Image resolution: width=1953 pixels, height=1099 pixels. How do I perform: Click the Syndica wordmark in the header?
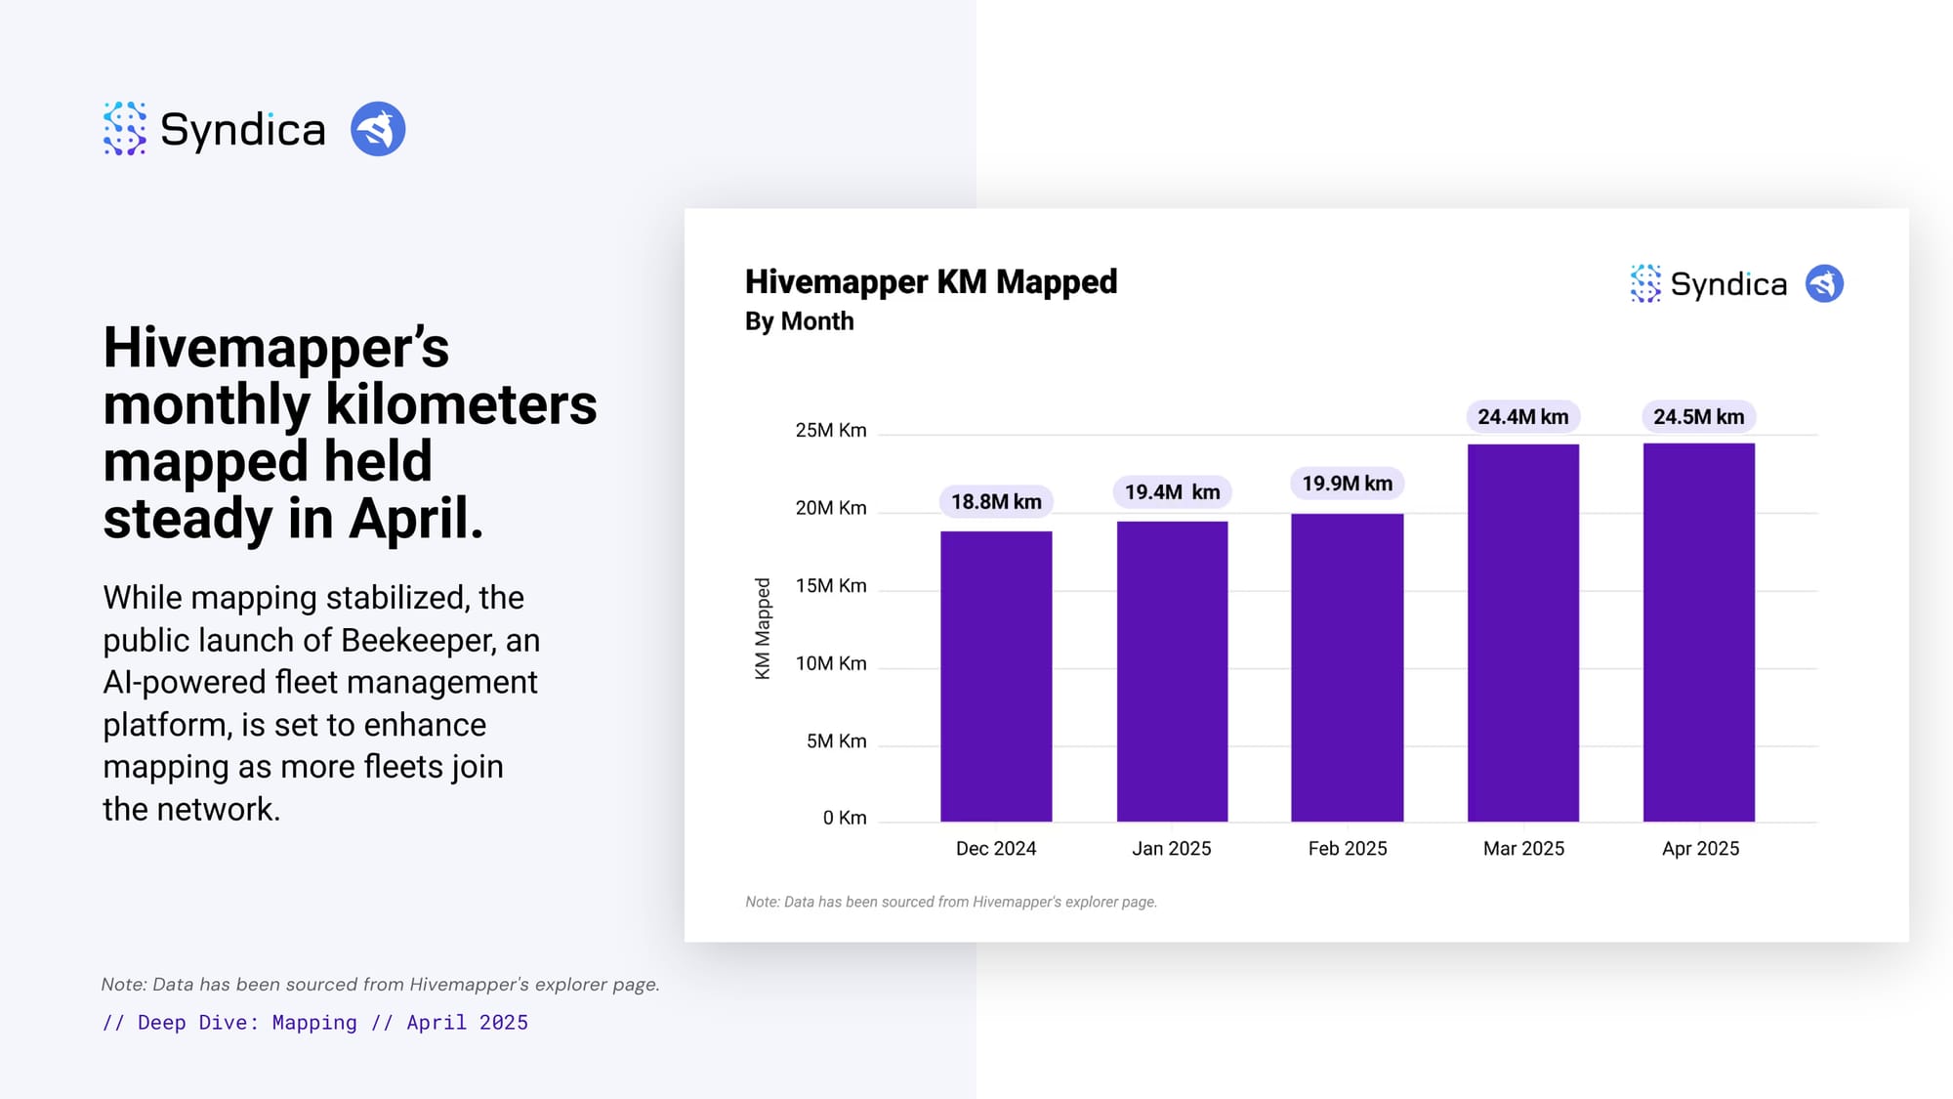242,130
